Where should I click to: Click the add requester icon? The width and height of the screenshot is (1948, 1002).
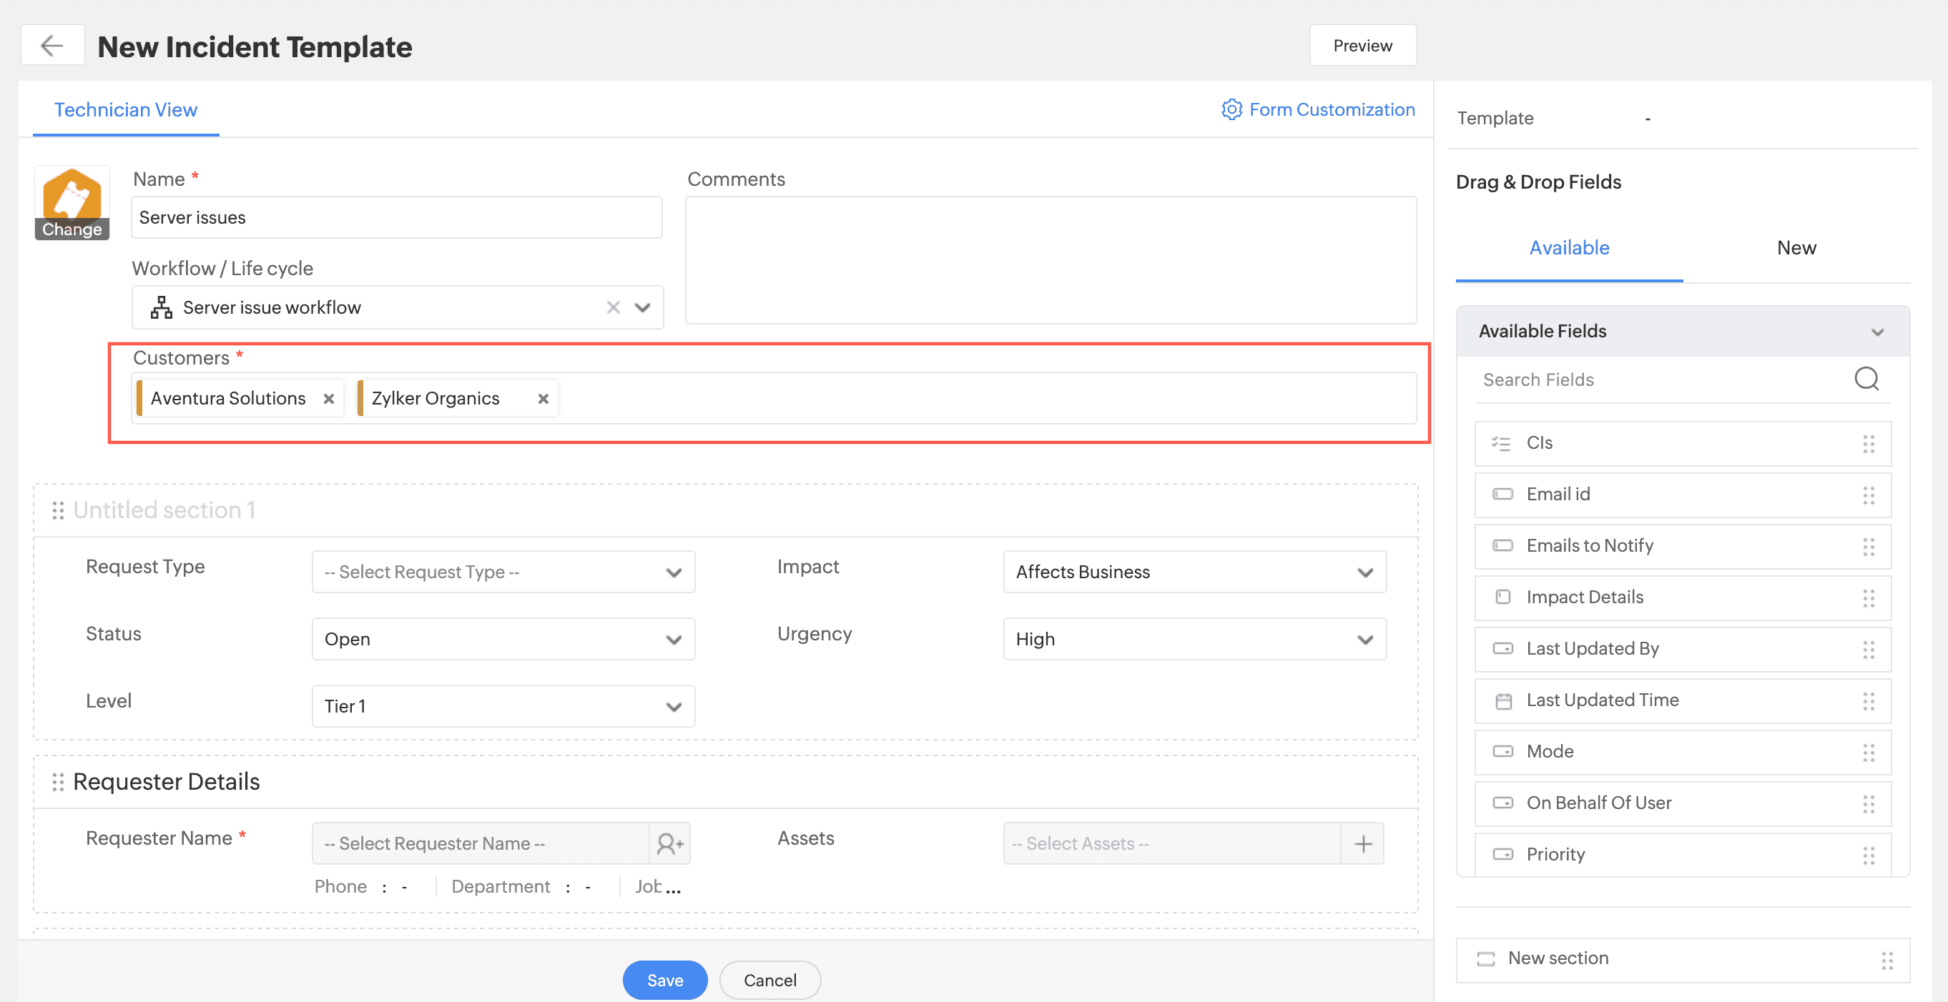pos(669,843)
